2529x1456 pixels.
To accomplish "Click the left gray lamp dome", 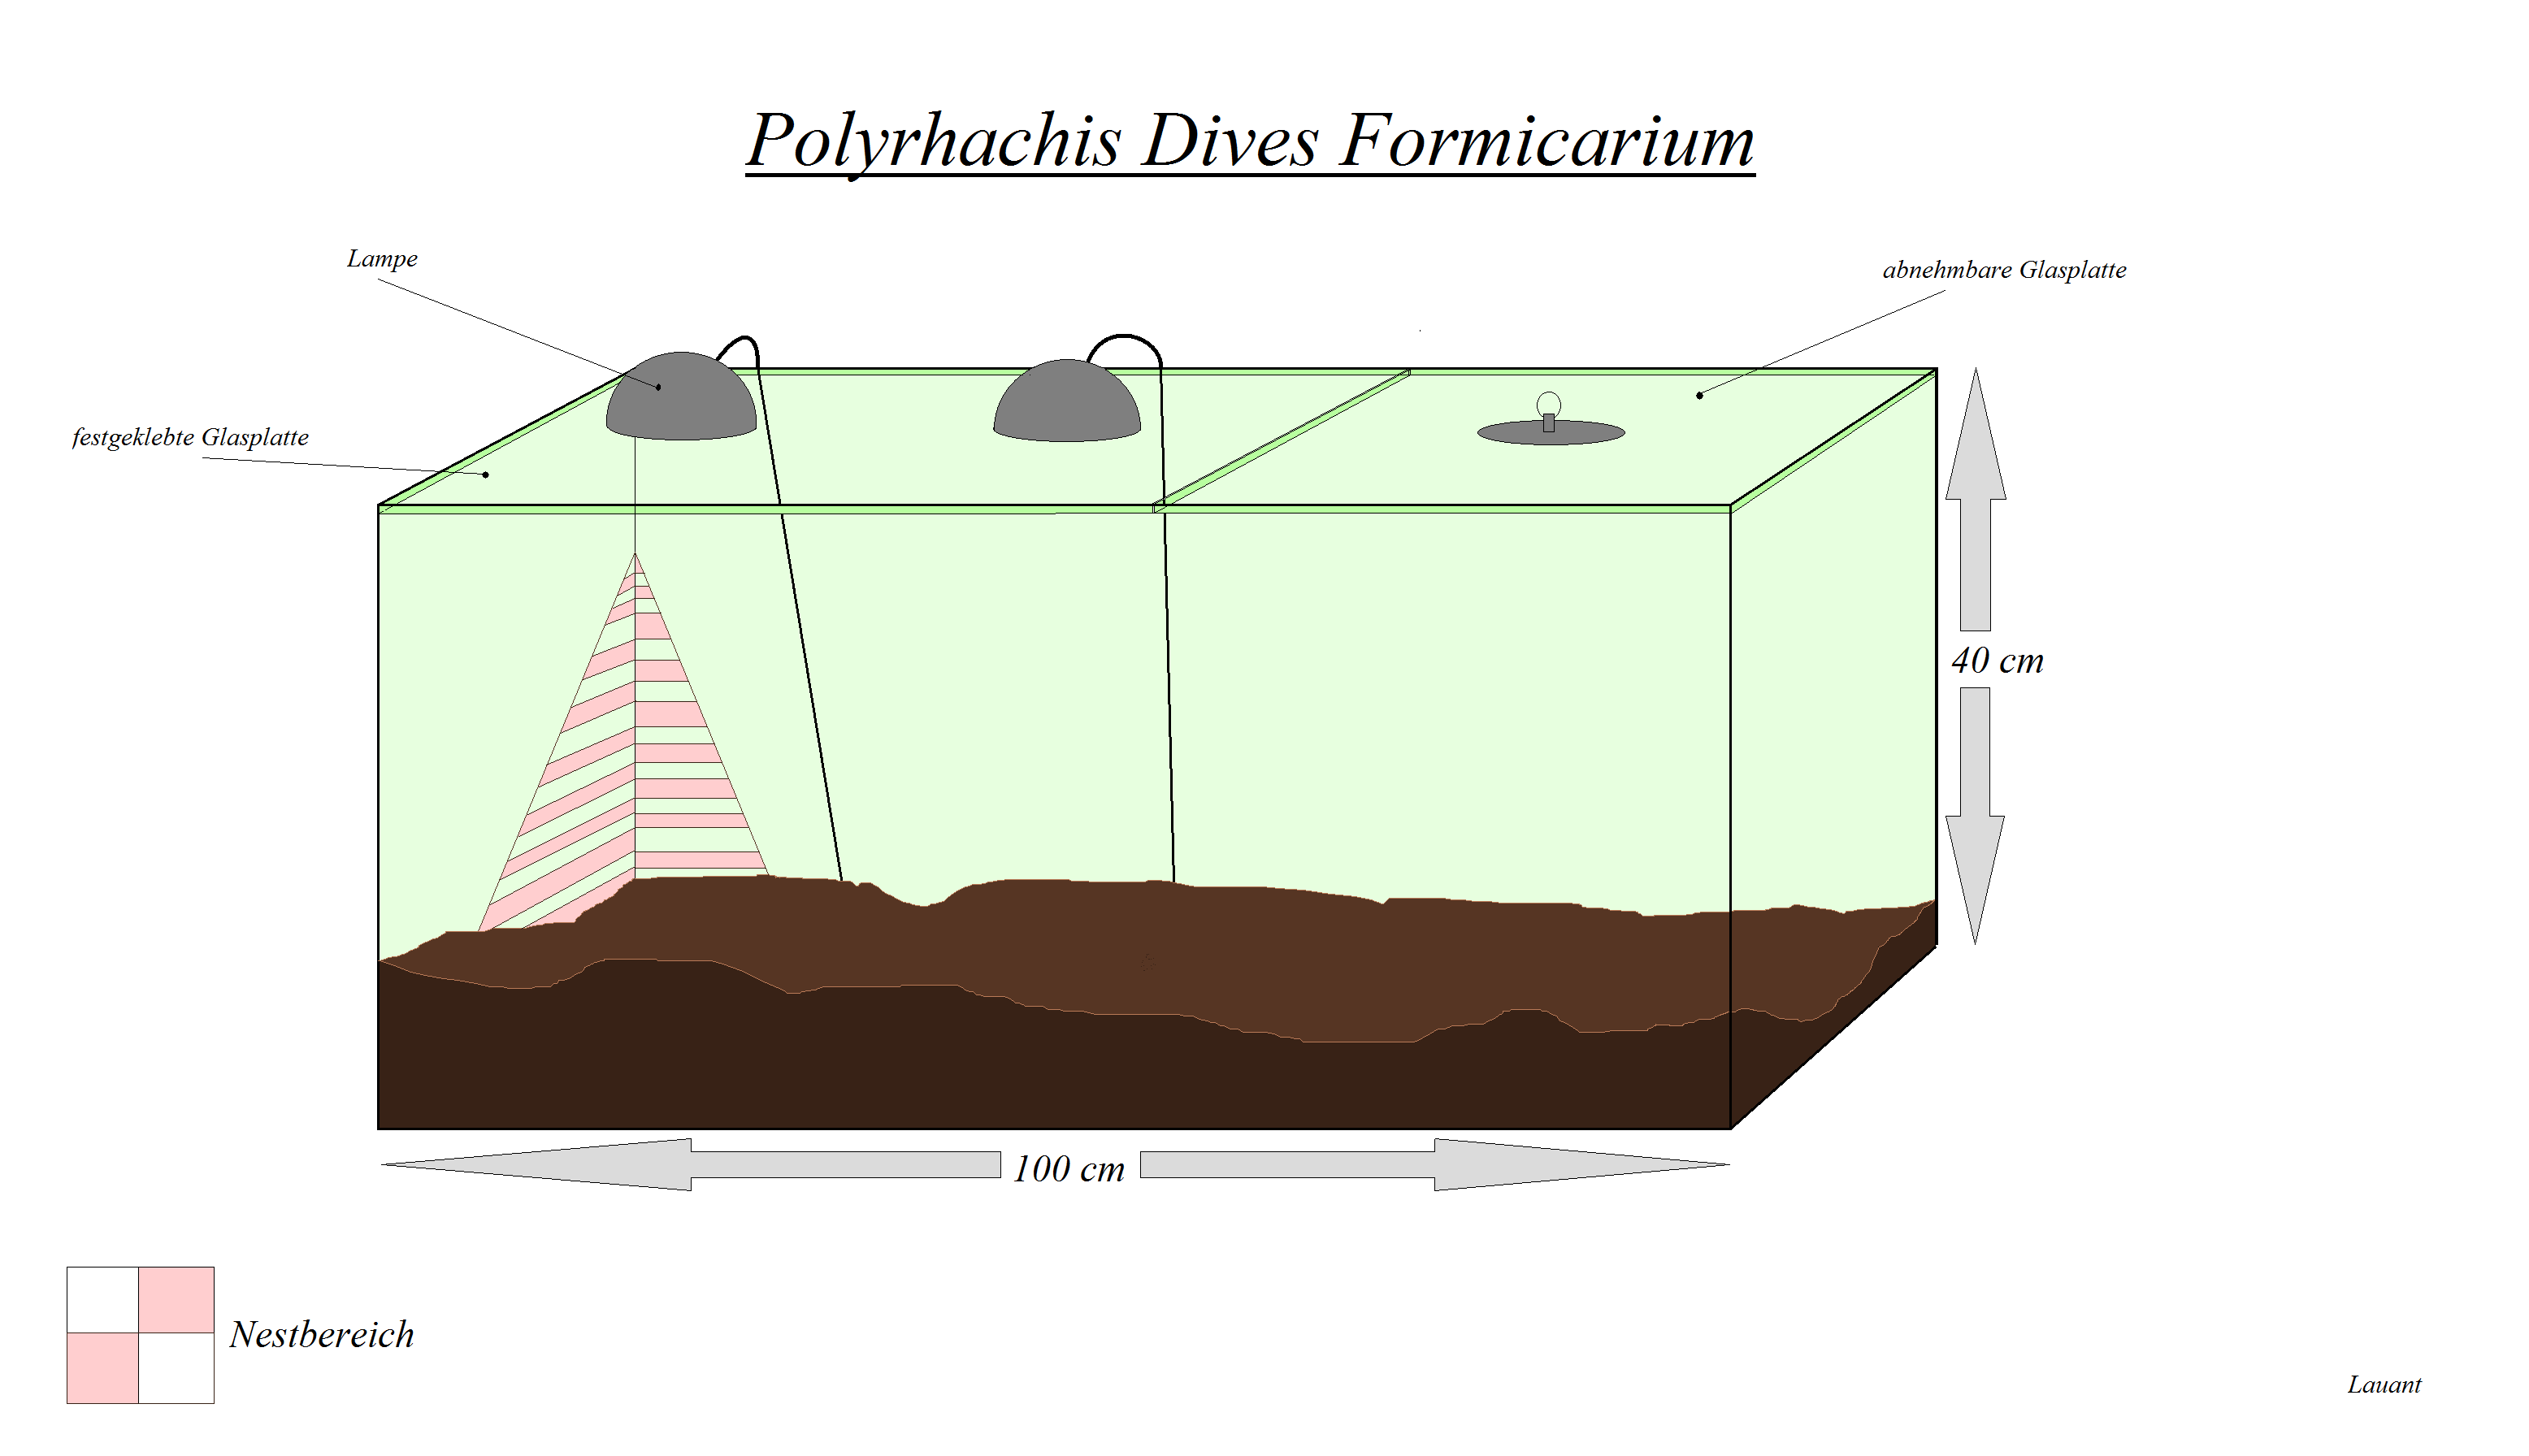I will pos(681,400).
